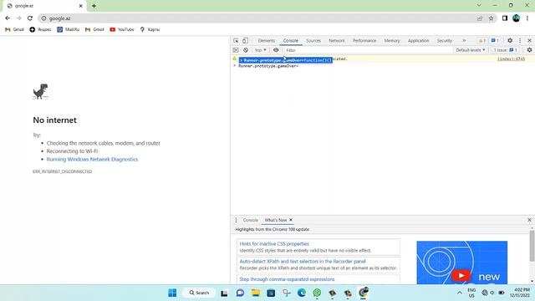The height and width of the screenshot is (301, 535).
Task: Open a new browser tab
Action: 94,6
